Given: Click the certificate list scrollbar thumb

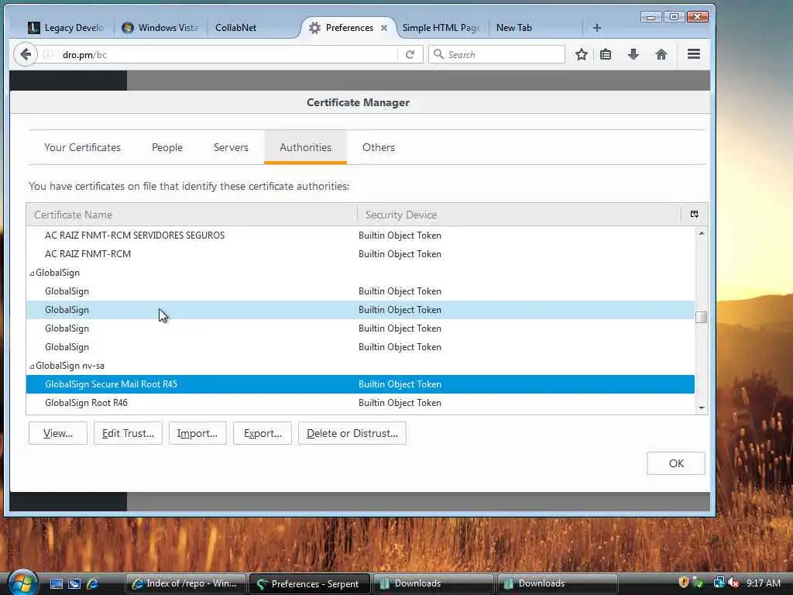Looking at the screenshot, I should pyautogui.click(x=701, y=317).
